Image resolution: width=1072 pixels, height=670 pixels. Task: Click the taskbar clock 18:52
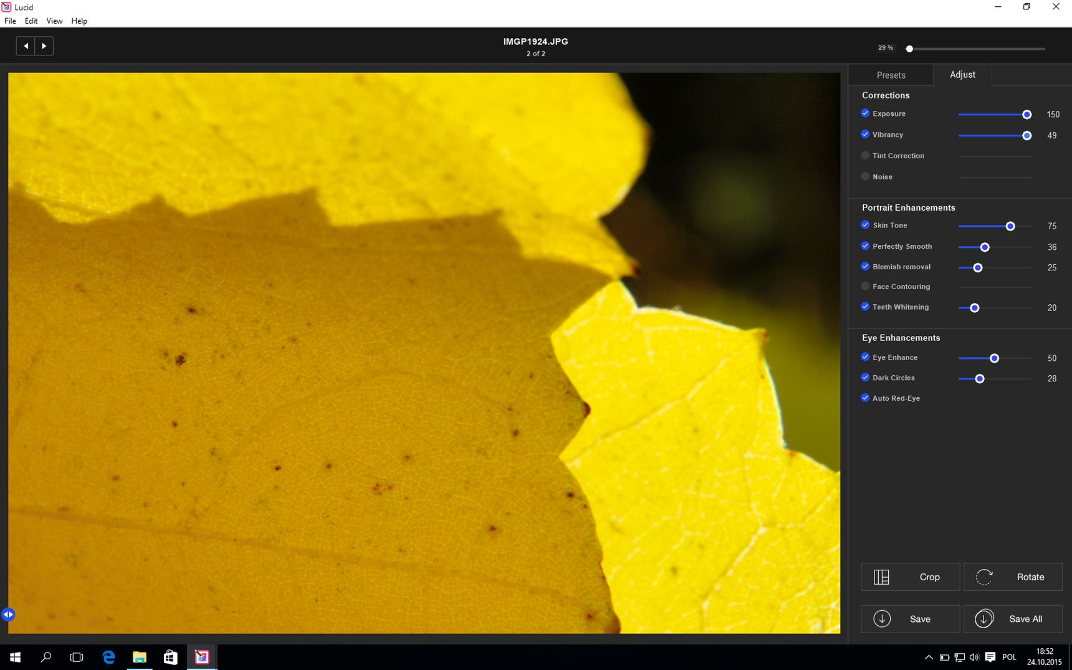coord(1045,651)
